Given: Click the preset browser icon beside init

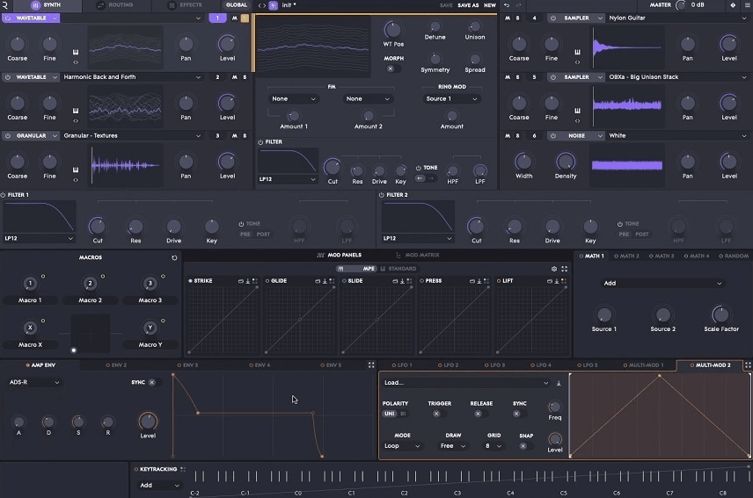Looking at the screenshot, I should click(x=273, y=5).
